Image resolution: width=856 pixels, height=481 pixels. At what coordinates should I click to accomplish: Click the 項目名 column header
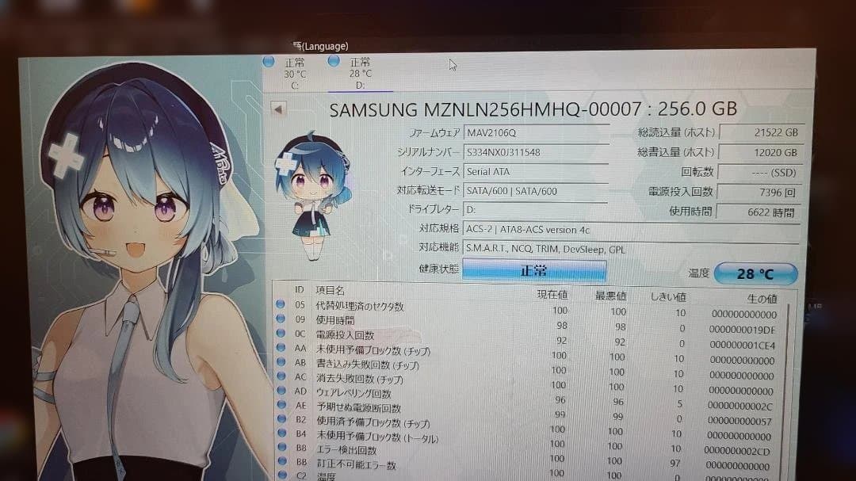(330, 291)
